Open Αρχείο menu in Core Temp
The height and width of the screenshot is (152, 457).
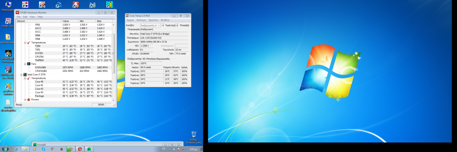(x=131, y=20)
